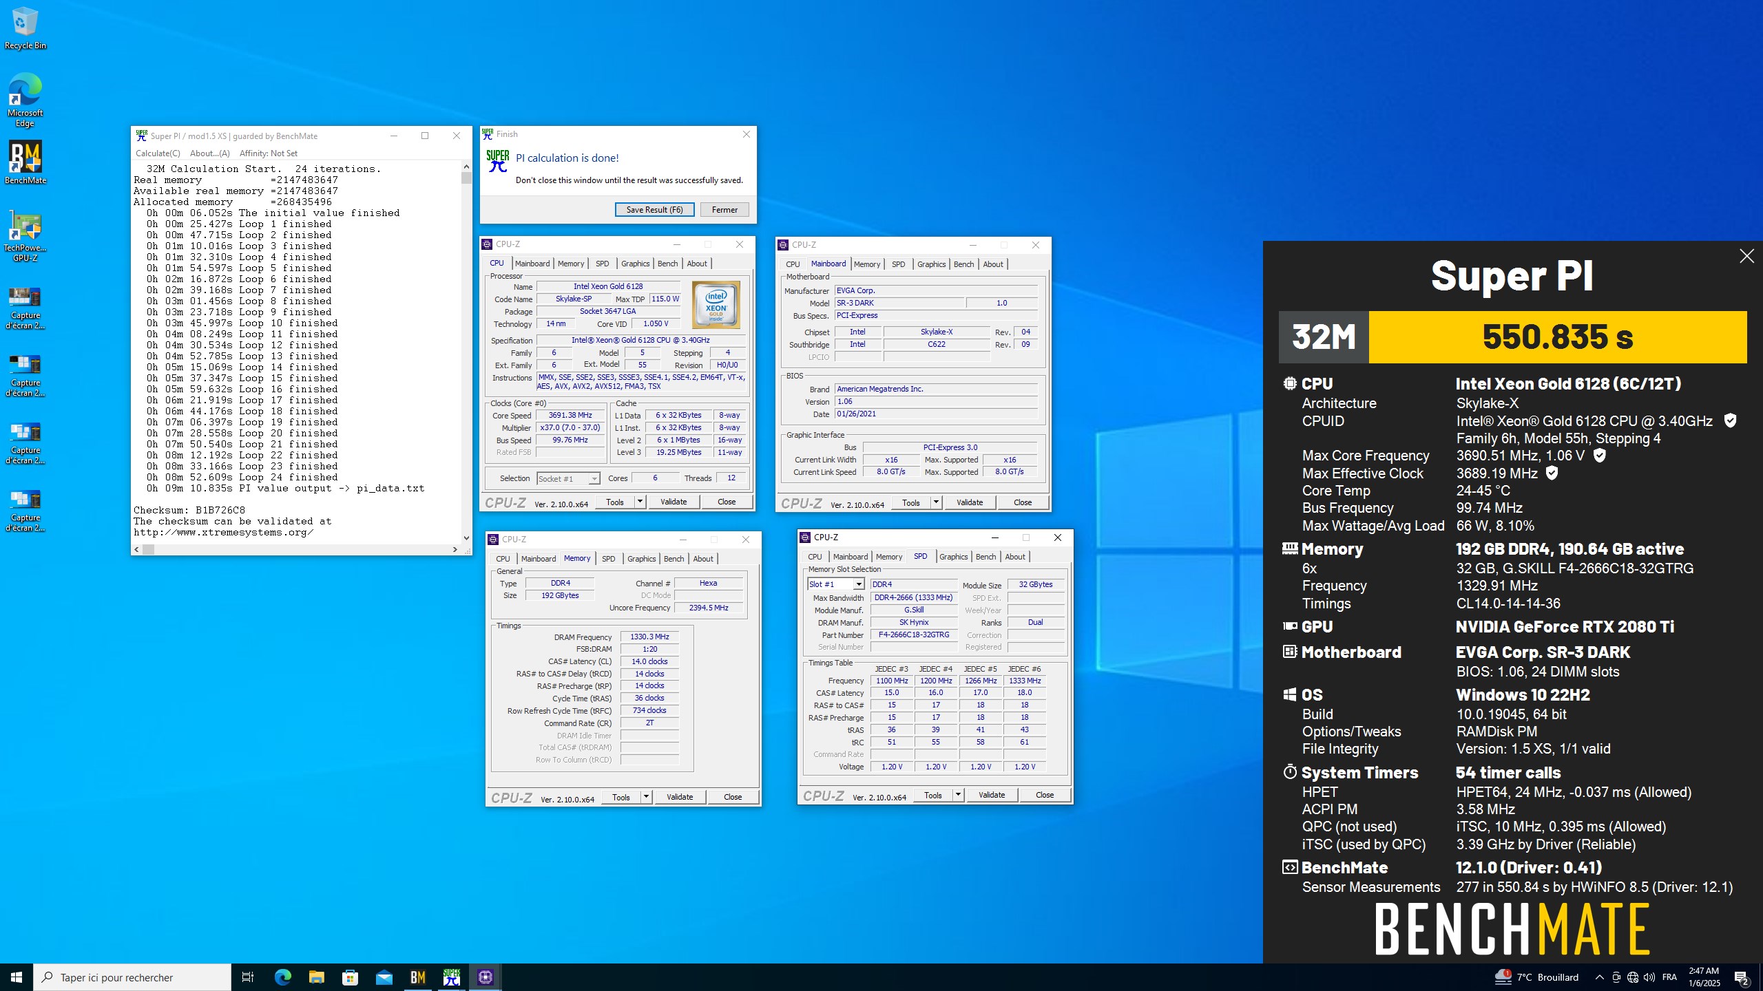
Task: Switch to Graphics tab in Mainboard window
Action: click(931, 264)
